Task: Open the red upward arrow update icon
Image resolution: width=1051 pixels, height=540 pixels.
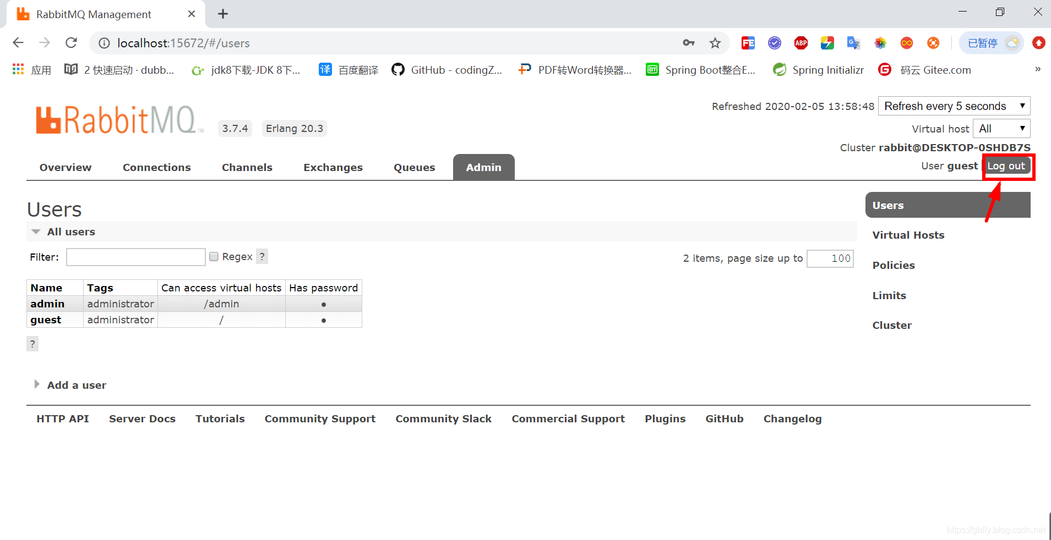Action: coord(1038,43)
